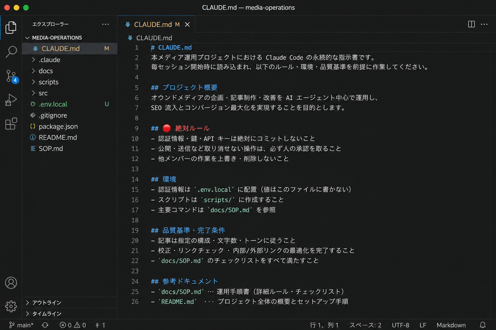Click U status badge beside .env.local

[107, 104]
